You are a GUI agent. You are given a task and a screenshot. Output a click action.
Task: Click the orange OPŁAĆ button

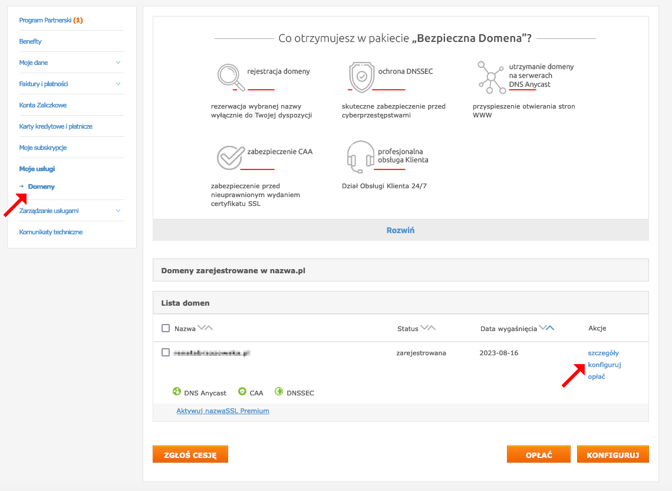[x=538, y=454]
